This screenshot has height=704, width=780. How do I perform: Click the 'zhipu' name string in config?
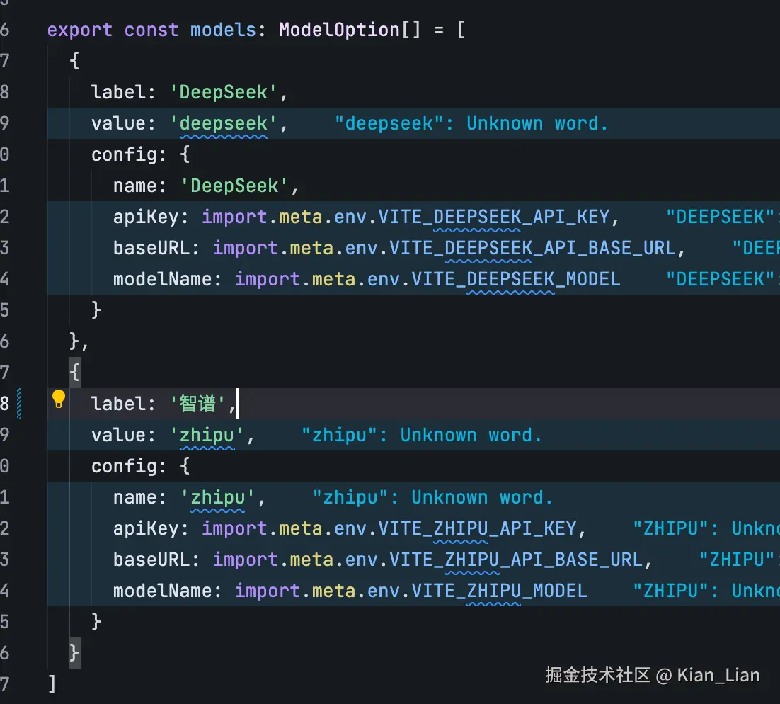click(x=217, y=497)
